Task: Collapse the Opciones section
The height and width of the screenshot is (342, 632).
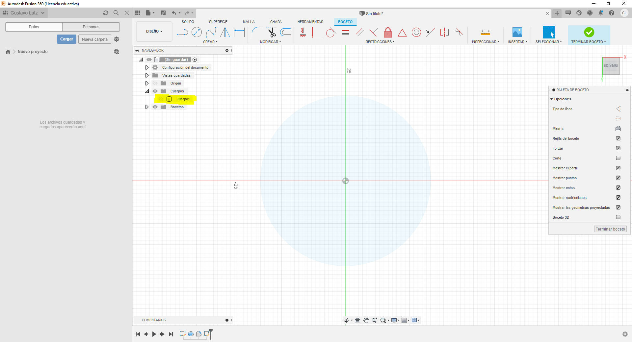Action: pyautogui.click(x=552, y=99)
